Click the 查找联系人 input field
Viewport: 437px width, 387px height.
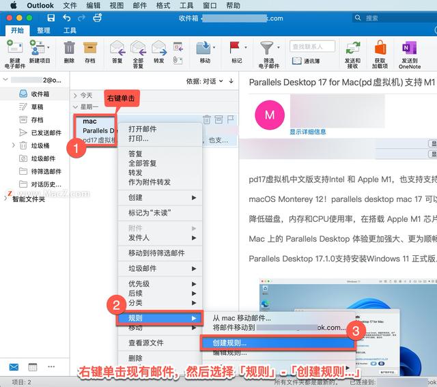pyautogui.click(x=312, y=46)
